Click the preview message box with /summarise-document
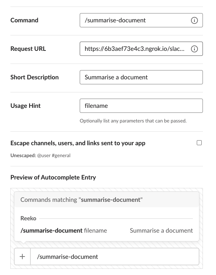 point(115,257)
